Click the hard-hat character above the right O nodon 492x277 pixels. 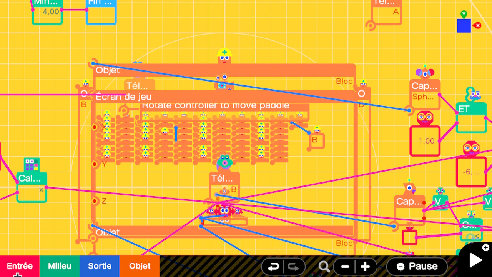[363, 83]
